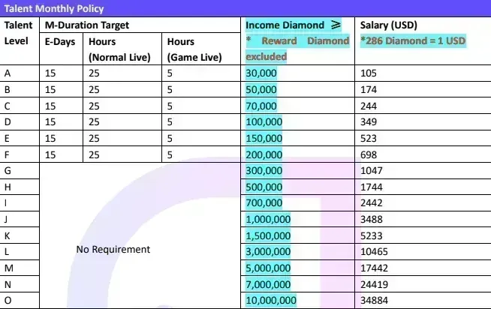Viewport: 491px width, 309px height.
Task: Click the "Talent Level" header cell
Action: pos(18,34)
